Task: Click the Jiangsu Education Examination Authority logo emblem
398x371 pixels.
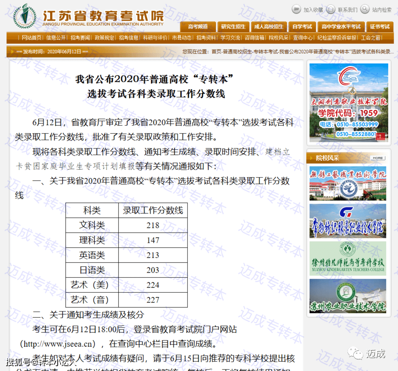Action: (24, 16)
